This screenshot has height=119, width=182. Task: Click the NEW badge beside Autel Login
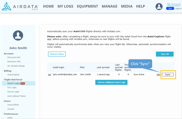(x=22, y=84)
